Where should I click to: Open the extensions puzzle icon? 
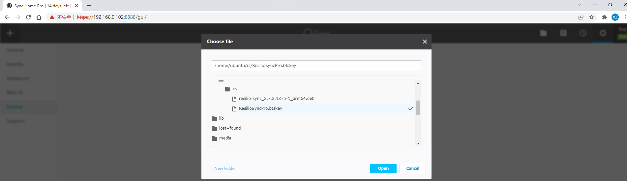point(604,17)
